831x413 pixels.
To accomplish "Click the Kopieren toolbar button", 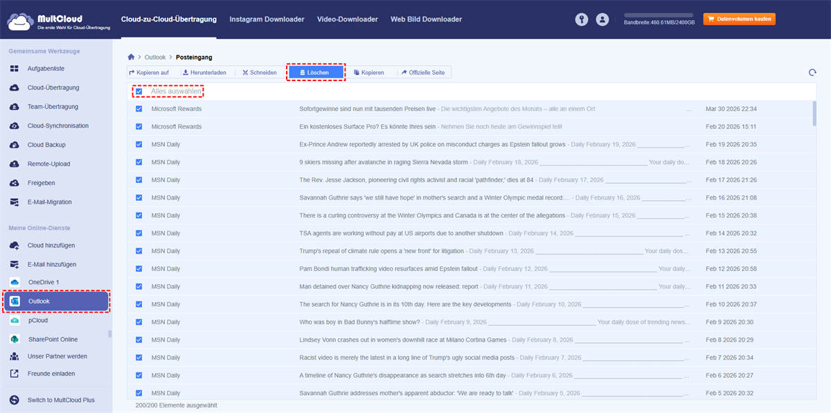I will click(369, 72).
